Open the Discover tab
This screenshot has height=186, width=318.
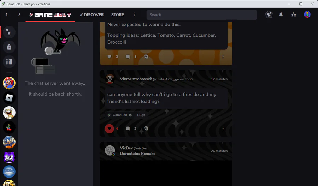[x=92, y=14]
